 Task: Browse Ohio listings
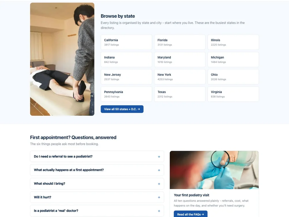coord(233,77)
